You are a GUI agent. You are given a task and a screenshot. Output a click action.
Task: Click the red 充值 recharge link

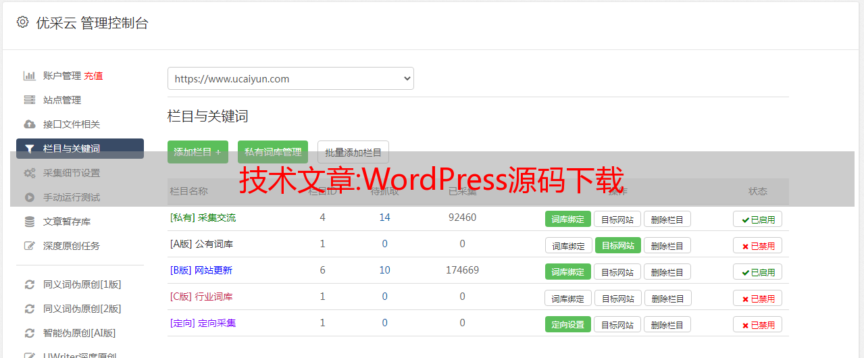click(93, 76)
